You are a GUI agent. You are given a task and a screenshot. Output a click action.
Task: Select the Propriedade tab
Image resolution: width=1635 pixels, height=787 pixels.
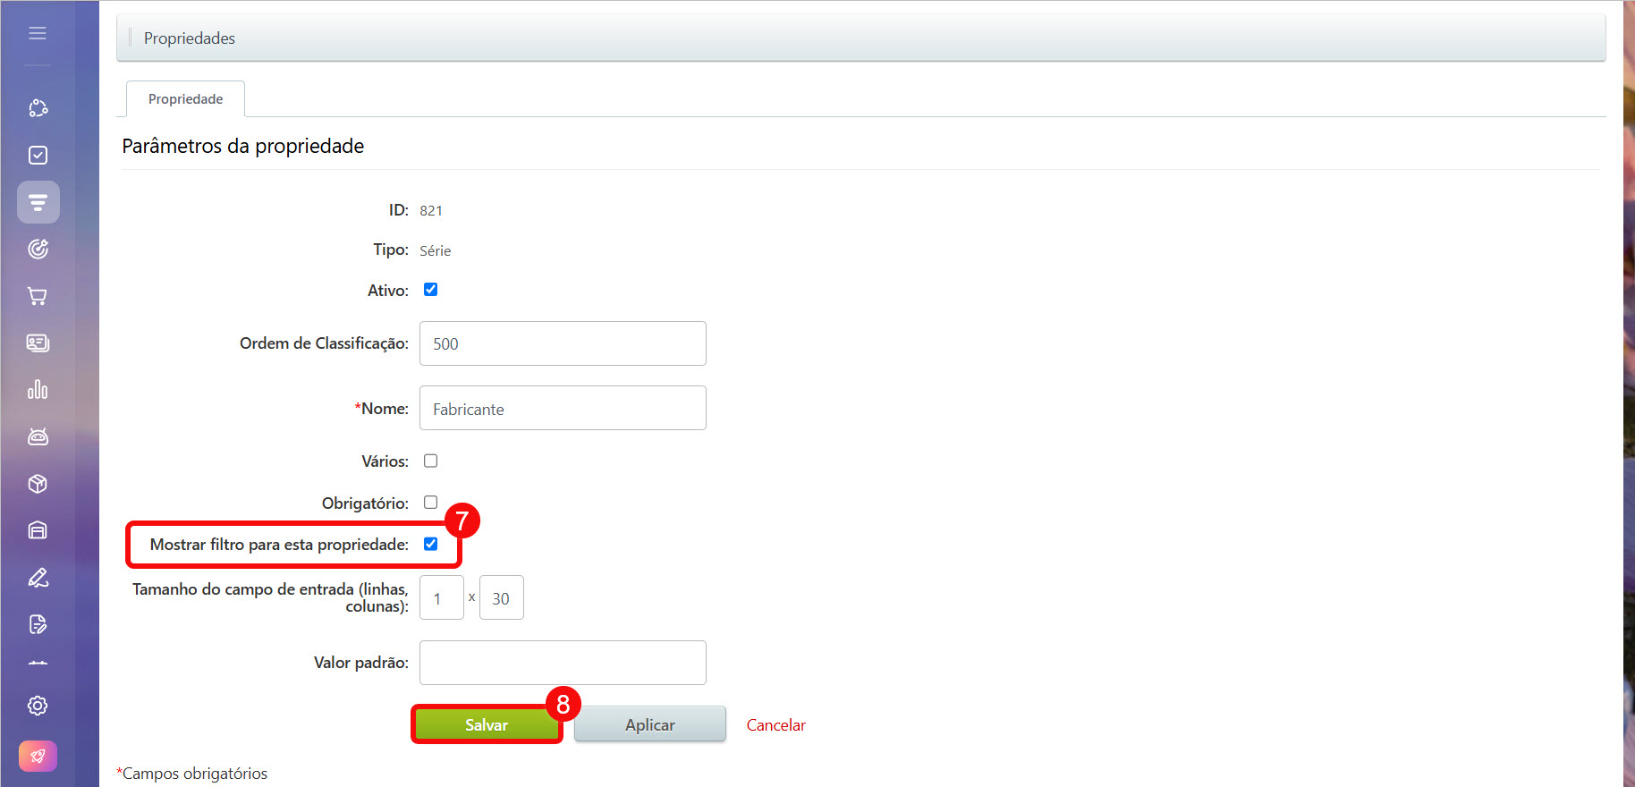(x=185, y=99)
